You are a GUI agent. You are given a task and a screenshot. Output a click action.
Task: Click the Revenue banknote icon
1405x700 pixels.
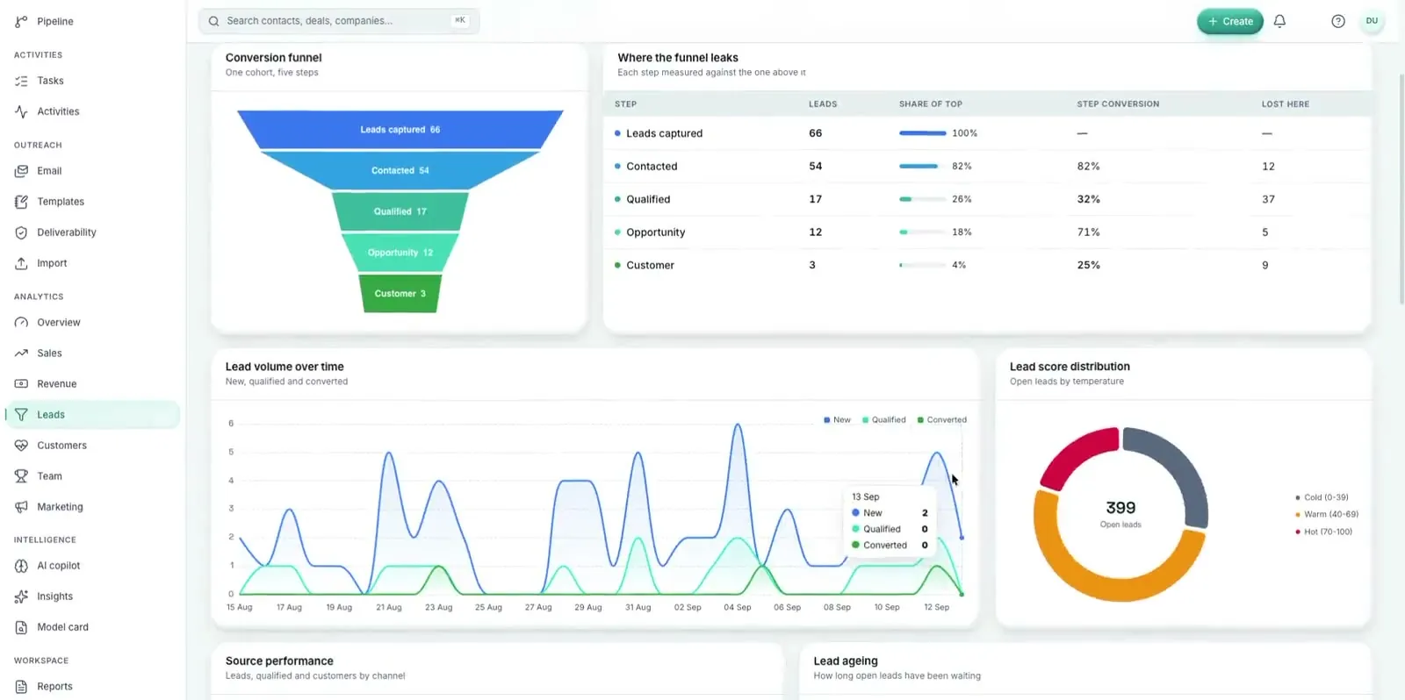(x=21, y=384)
